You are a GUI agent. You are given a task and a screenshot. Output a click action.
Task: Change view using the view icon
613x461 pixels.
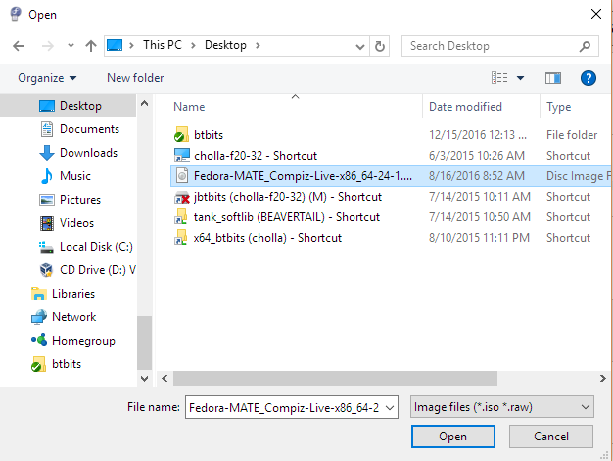pyautogui.click(x=499, y=78)
